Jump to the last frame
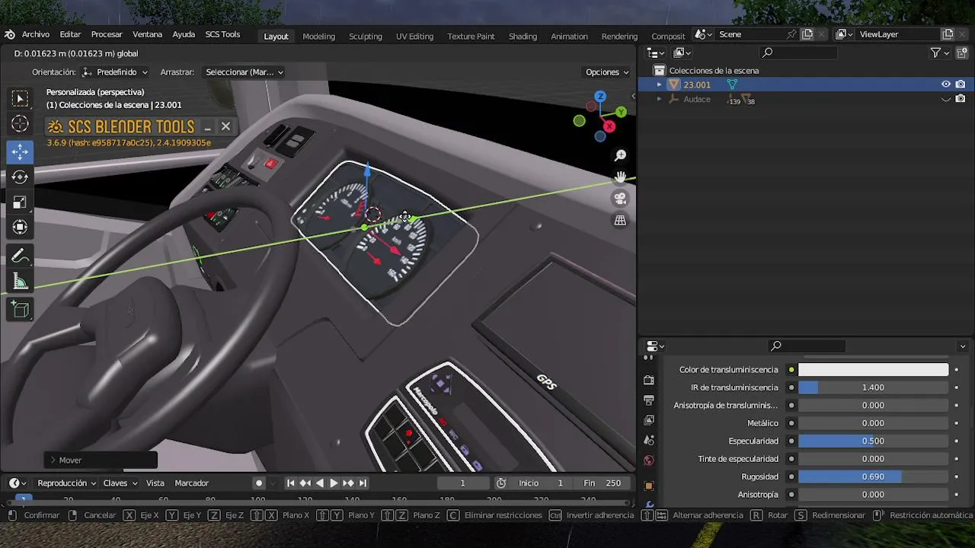The image size is (975, 548). [363, 483]
